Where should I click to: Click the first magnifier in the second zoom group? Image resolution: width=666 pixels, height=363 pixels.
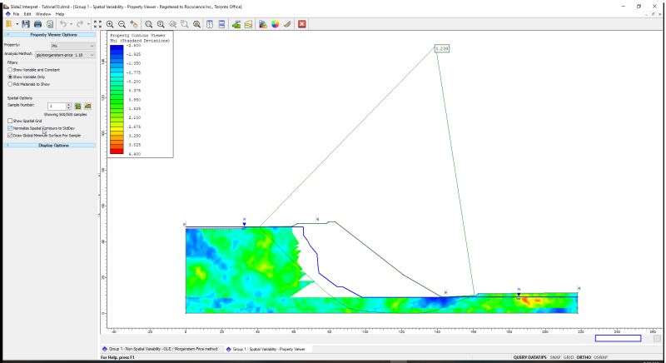[148, 24]
